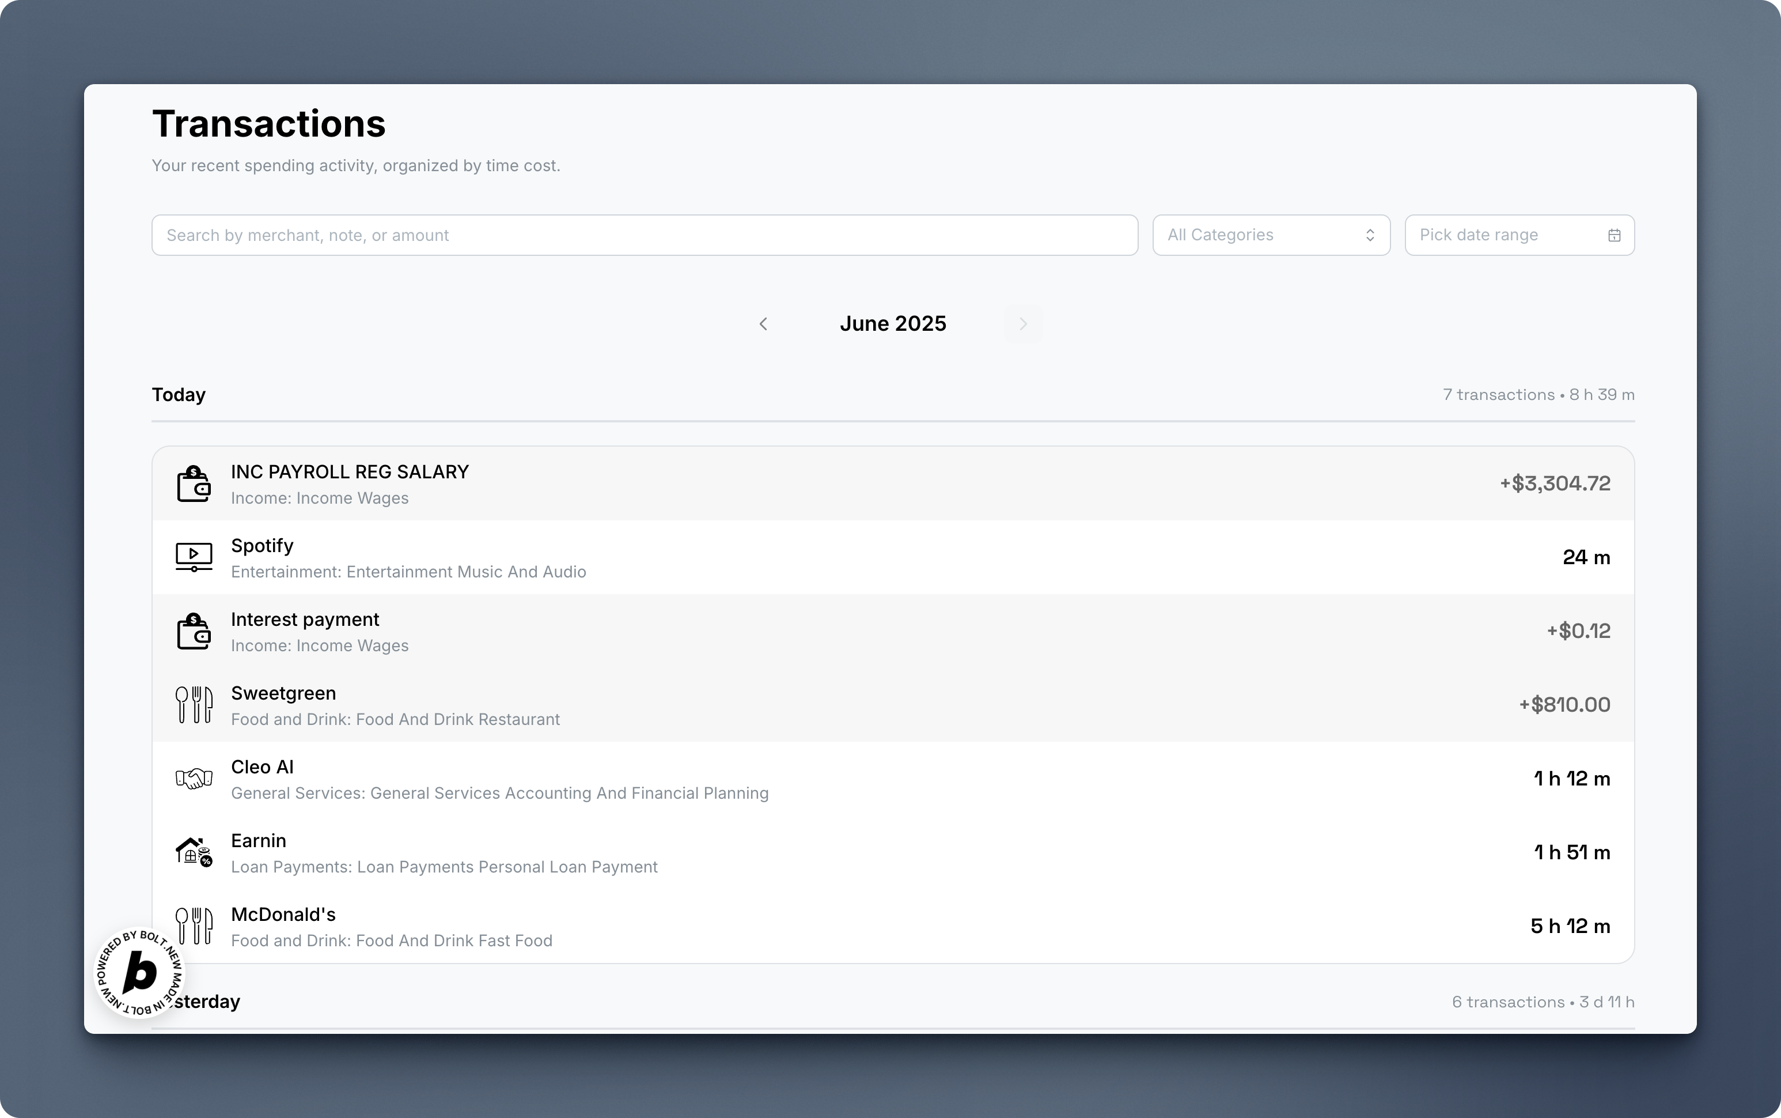Click the wallet icon beside Interest payment
The image size is (1781, 1118).
194,630
